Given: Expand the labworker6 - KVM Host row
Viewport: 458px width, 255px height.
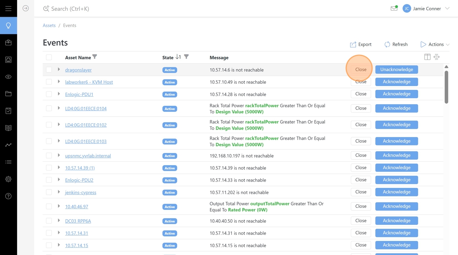Looking at the screenshot, I should point(59,82).
